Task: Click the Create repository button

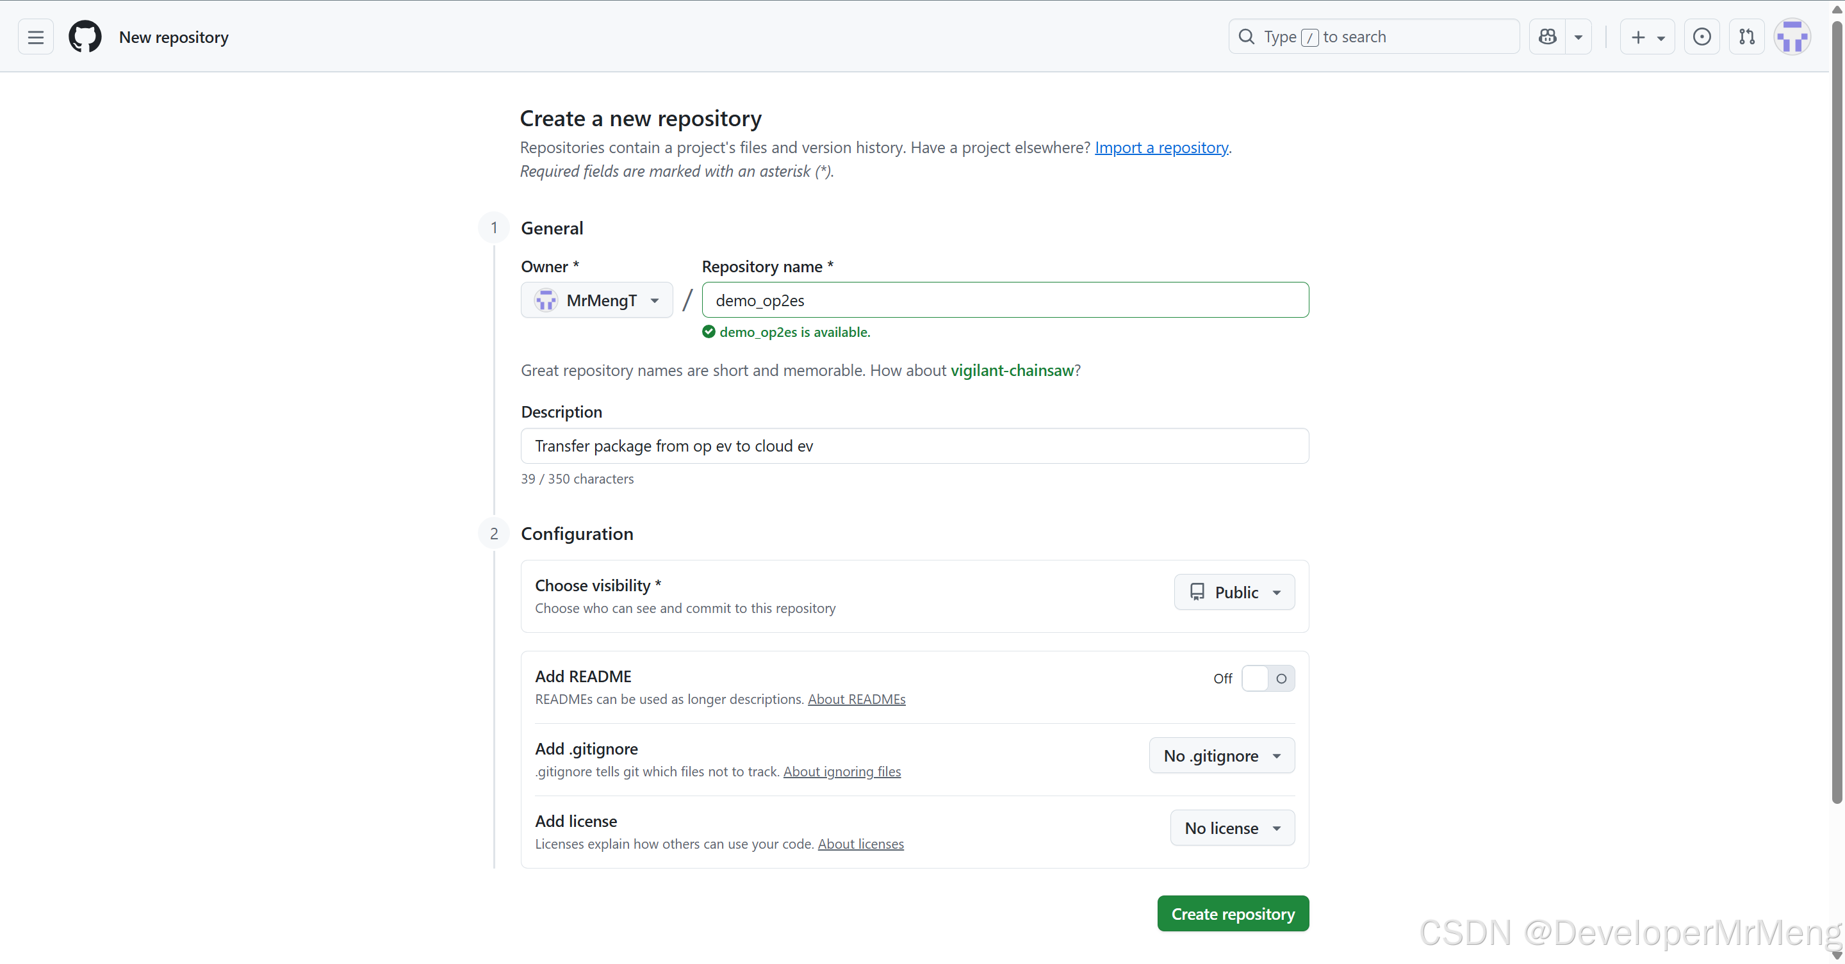Action: [x=1233, y=914]
